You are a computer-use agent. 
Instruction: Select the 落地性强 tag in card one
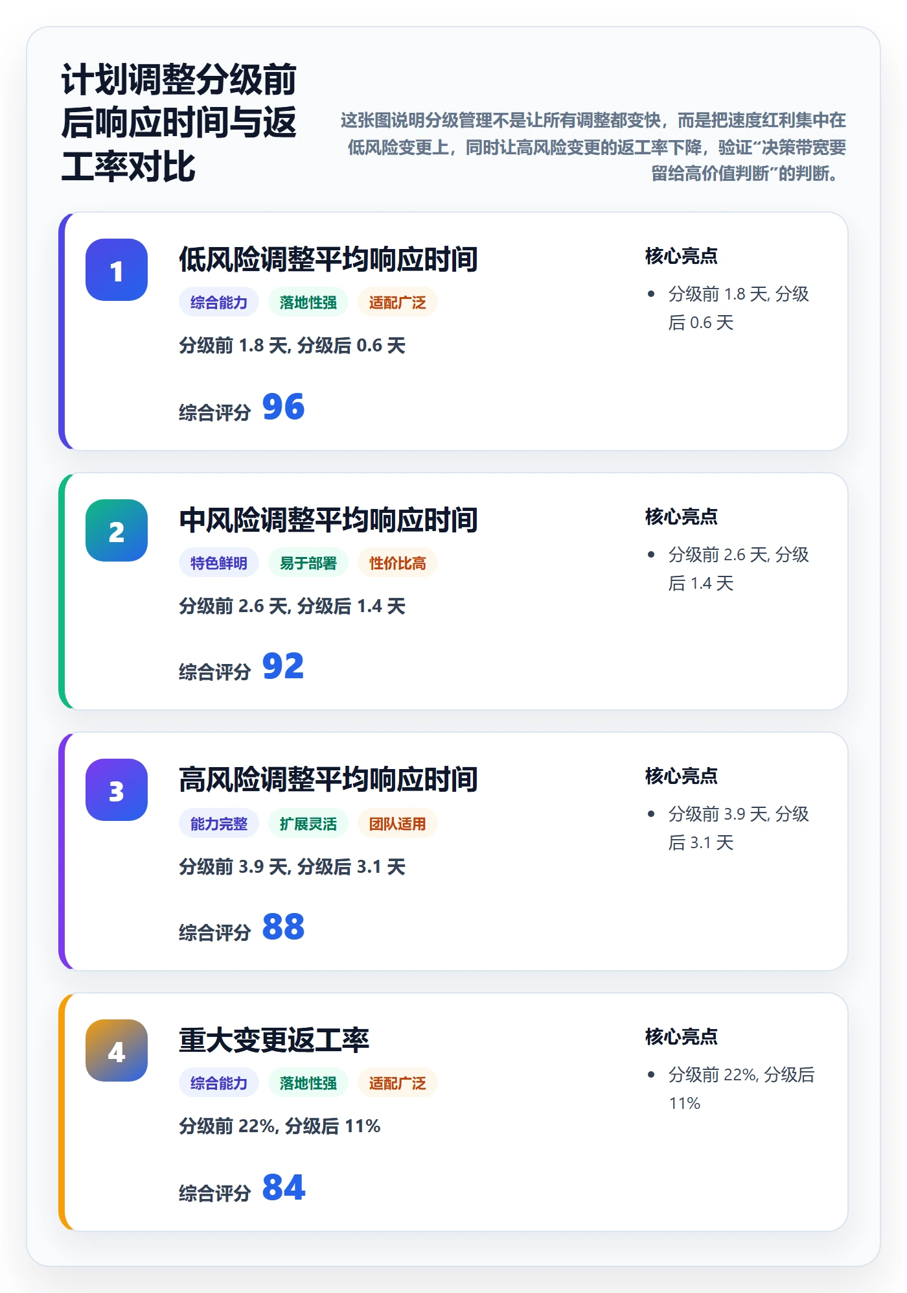coord(308,302)
